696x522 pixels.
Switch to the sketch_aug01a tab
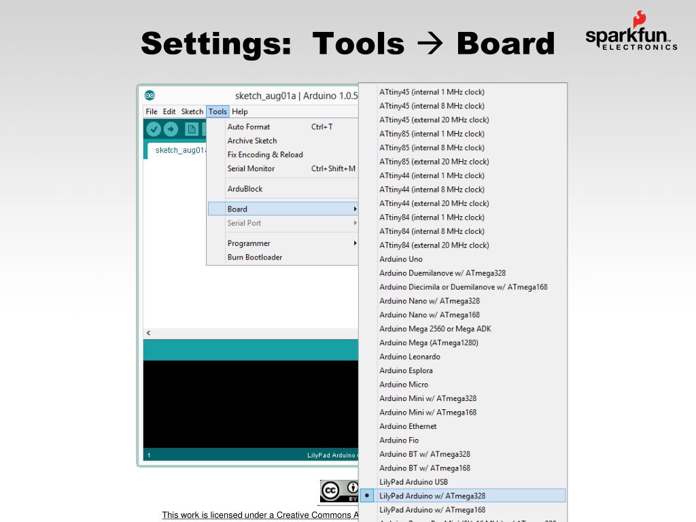point(177,150)
